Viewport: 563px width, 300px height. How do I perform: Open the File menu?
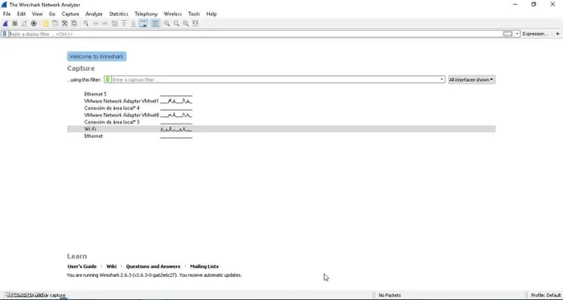pyautogui.click(x=6, y=14)
